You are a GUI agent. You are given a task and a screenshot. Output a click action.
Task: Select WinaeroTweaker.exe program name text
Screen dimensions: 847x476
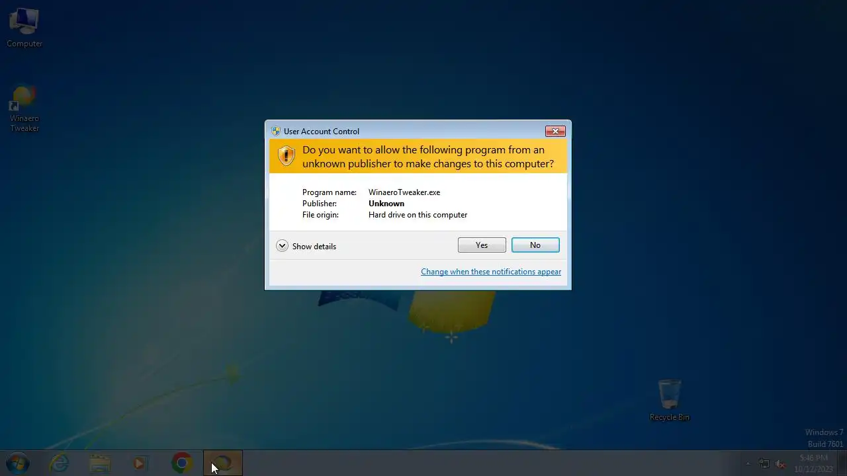(404, 192)
